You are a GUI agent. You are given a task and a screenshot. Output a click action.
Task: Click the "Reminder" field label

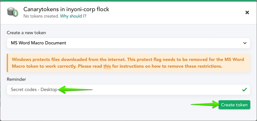coord(16,79)
